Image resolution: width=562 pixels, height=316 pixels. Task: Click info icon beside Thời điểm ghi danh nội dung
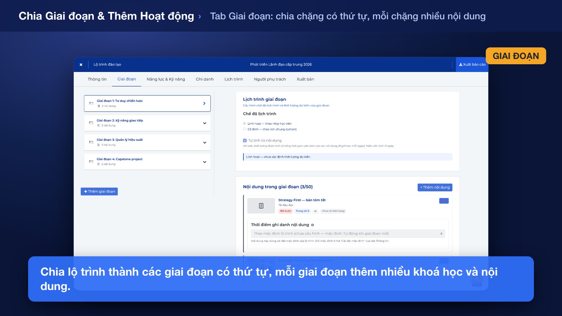(312, 225)
